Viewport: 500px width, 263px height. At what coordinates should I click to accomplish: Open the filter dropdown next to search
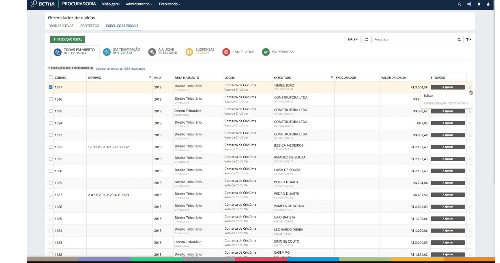coord(469,39)
